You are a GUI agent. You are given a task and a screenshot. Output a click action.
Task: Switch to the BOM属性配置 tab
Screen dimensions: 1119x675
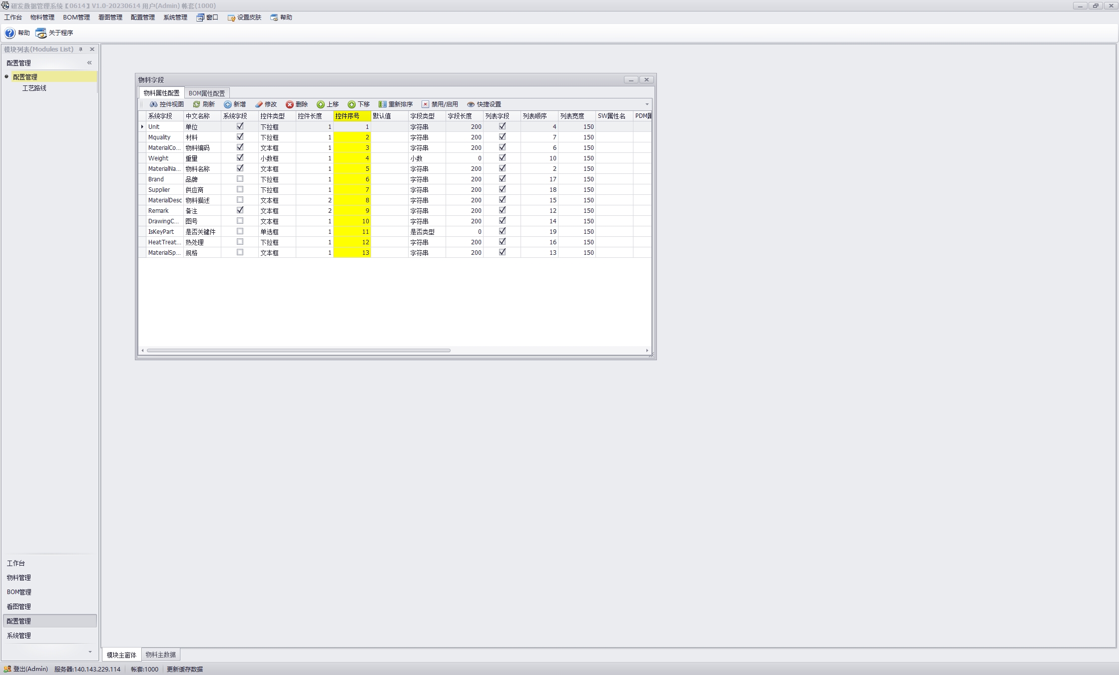tap(207, 93)
